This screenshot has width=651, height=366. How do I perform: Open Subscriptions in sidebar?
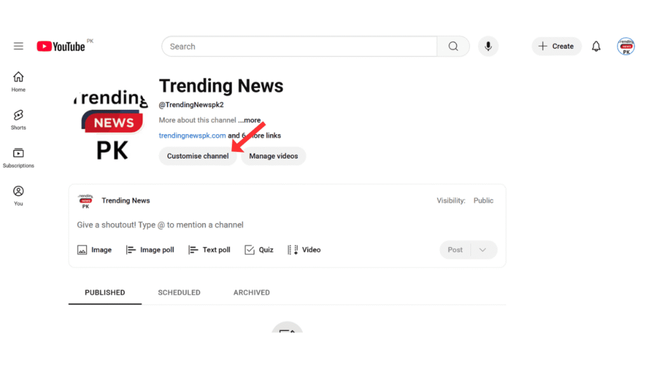click(18, 157)
